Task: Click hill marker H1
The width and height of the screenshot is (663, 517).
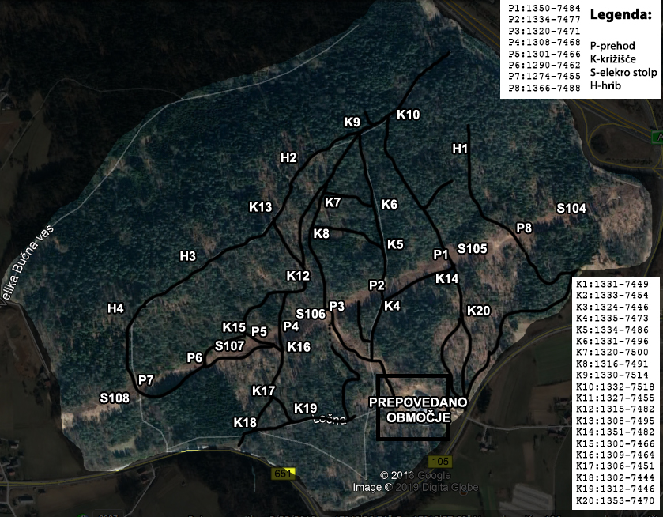Action: (x=460, y=148)
